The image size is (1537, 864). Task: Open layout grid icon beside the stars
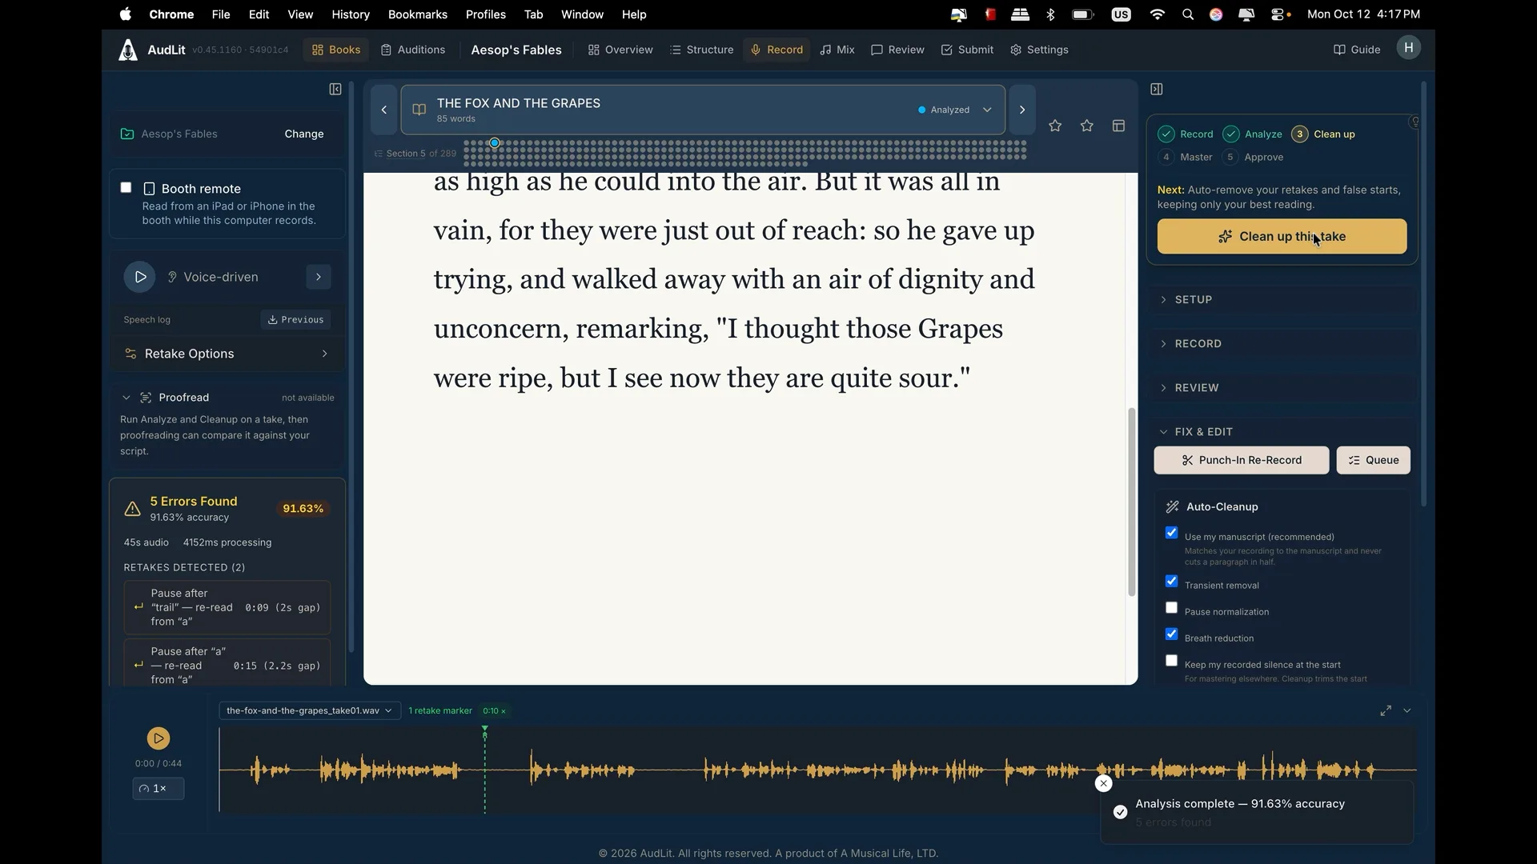1118,126
